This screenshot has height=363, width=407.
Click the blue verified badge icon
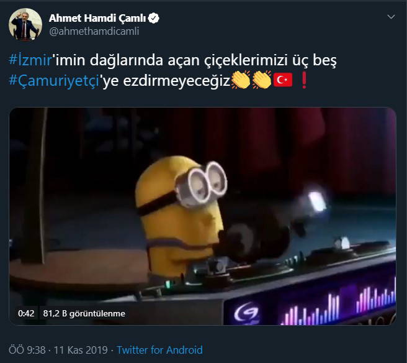pyautogui.click(x=153, y=18)
